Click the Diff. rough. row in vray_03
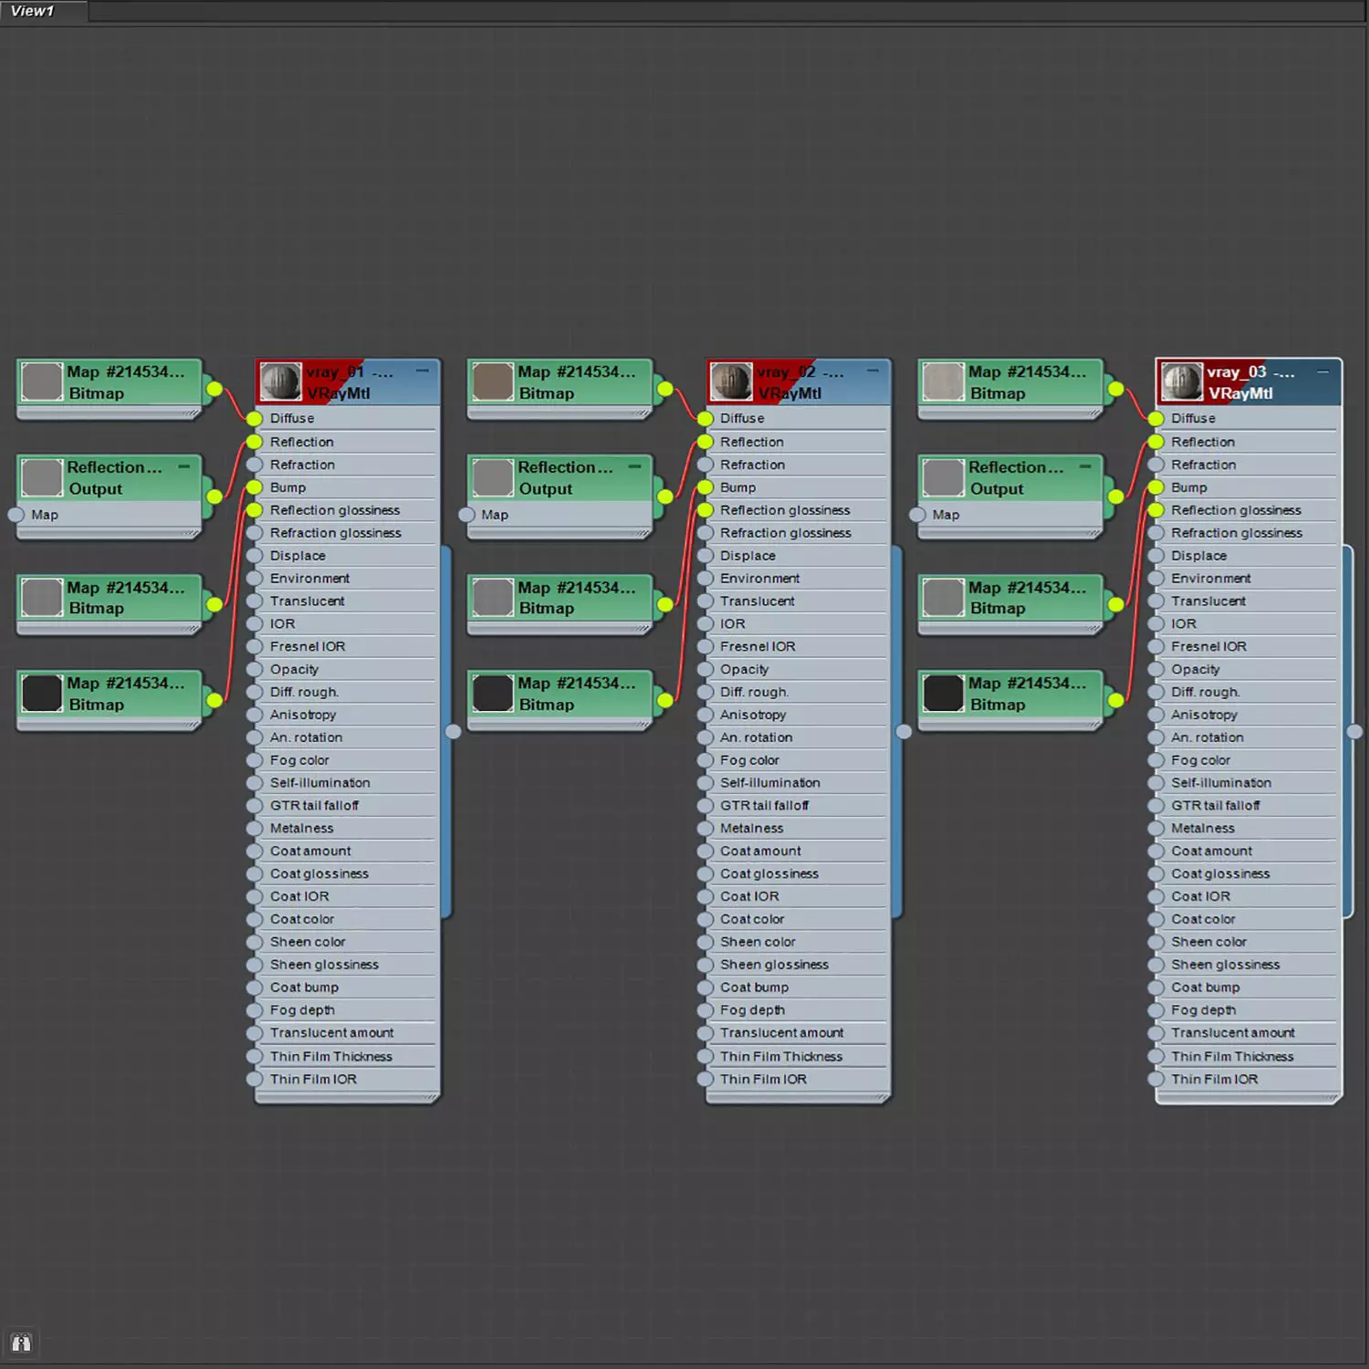This screenshot has height=1369, width=1369. coord(1248,692)
